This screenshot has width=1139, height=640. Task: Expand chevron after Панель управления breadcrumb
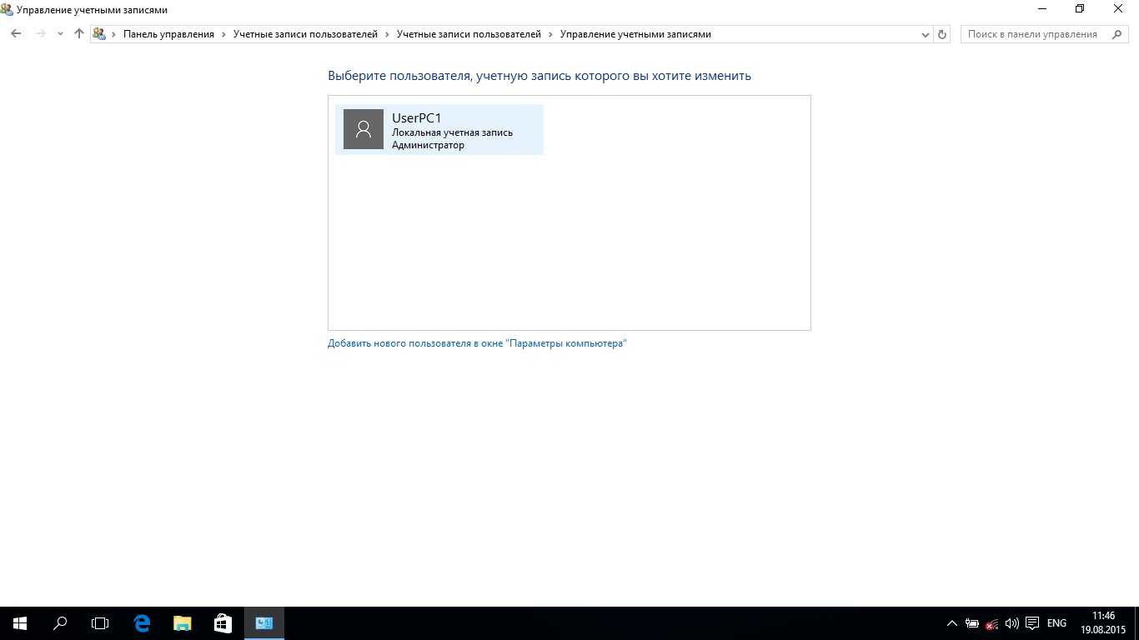223,34
